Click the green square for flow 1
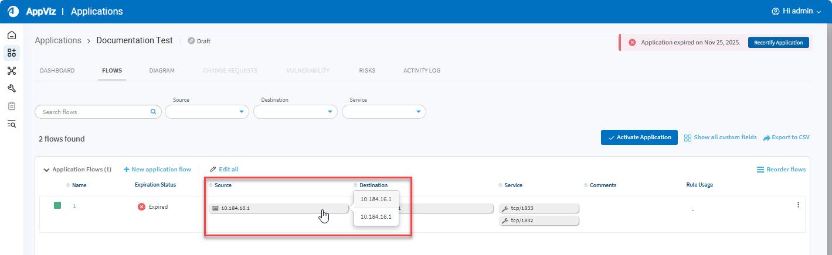The width and height of the screenshot is (832, 255). click(x=57, y=205)
